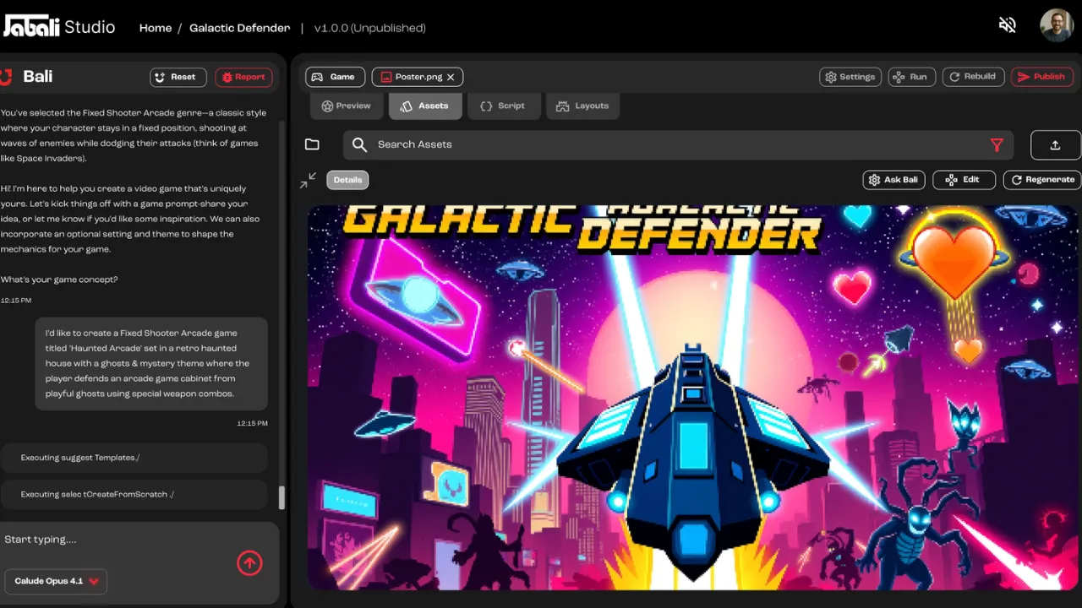Image resolution: width=1082 pixels, height=608 pixels.
Task: Send message with red arrow button
Action: coord(249,563)
